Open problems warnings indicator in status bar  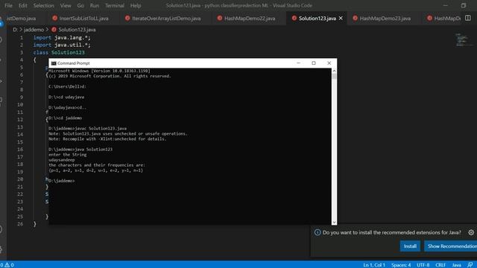coord(7,265)
